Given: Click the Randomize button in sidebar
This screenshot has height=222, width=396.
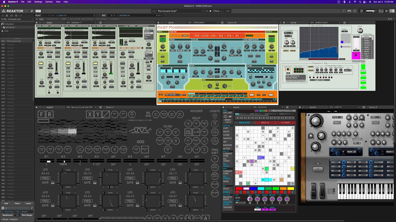Looking at the screenshot, I should pos(7,215).
